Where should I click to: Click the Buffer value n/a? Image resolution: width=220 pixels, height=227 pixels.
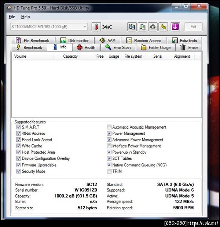point(93,202)
